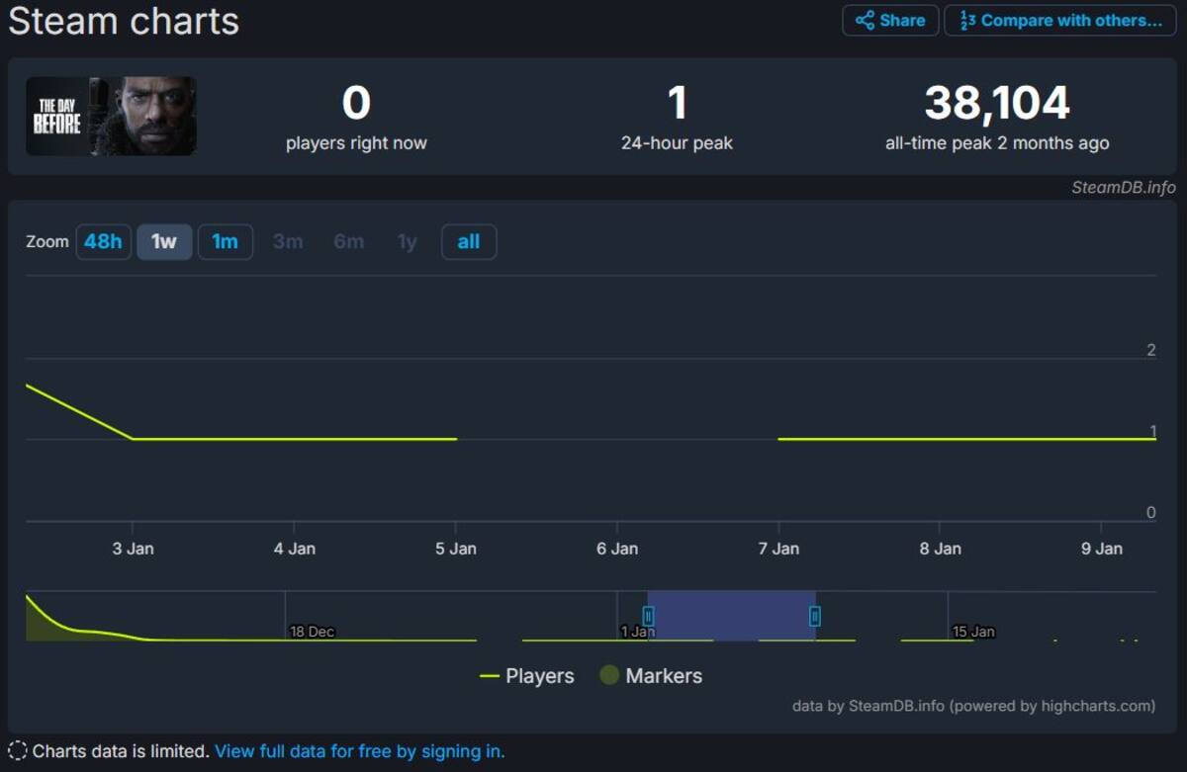
Task: Click the 6 Jan axis label
Action: pos(617,549)
